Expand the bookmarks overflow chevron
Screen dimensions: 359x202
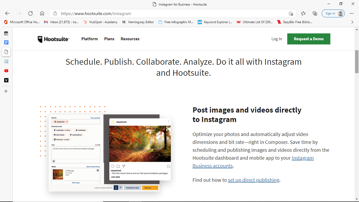[352, 22]
